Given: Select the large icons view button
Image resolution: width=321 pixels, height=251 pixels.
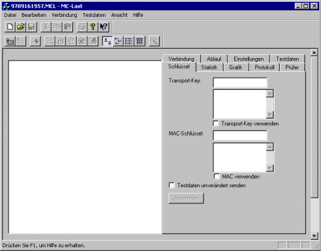Looking at the screenshot, I should 107,41.
